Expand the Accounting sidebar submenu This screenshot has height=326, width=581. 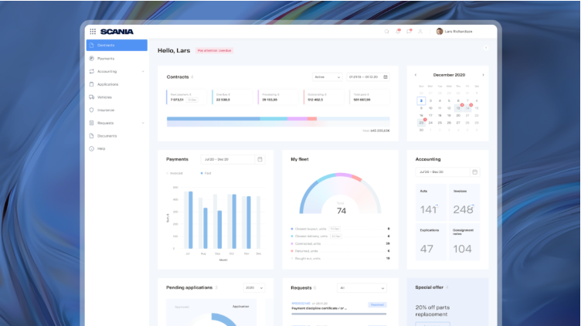coord(143,71)
